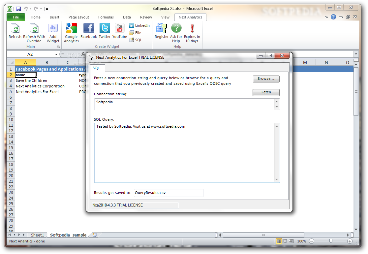Screen dimensions: 368x254
Task: Open the Review ribbon tab
Action: click(146, 17)
